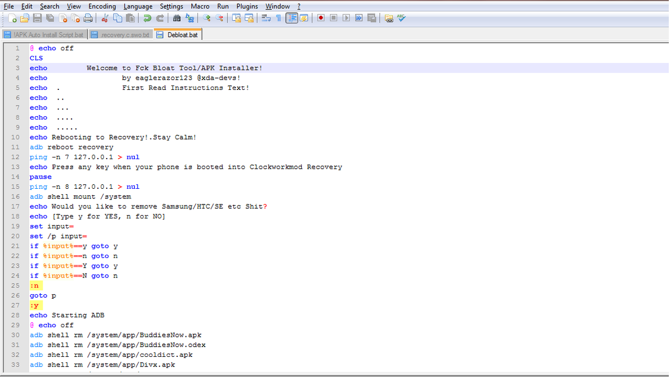The height and width of the screenshot is (377, 671).
Task: Zoom in using the magnifier plus icon
Action: (x=207, y=18)
